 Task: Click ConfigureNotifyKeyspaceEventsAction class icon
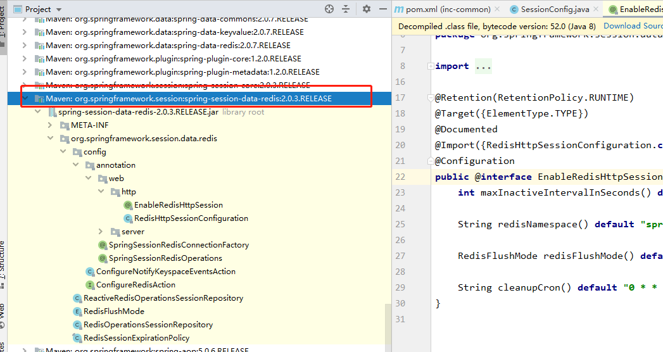90,272
